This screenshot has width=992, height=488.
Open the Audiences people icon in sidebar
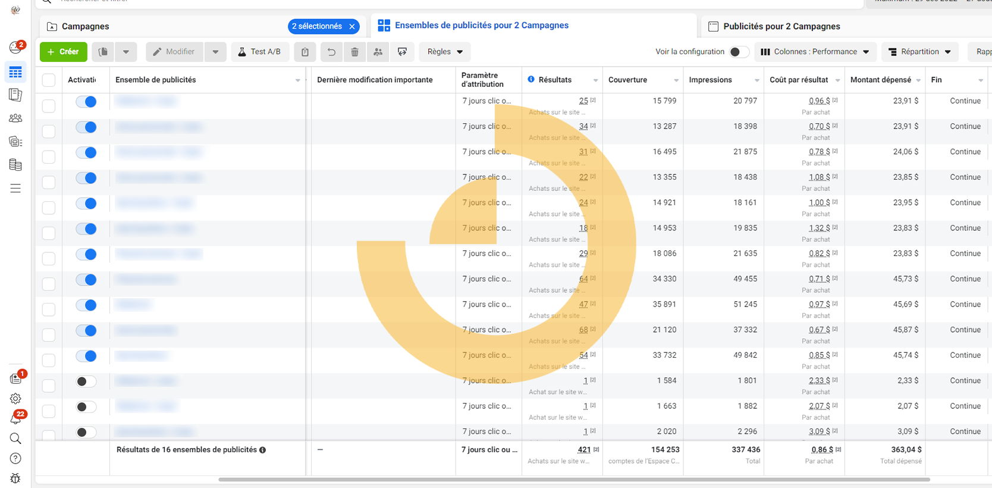[15, 118]
